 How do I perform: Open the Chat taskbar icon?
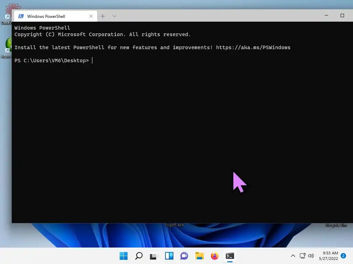coord(184,256)
